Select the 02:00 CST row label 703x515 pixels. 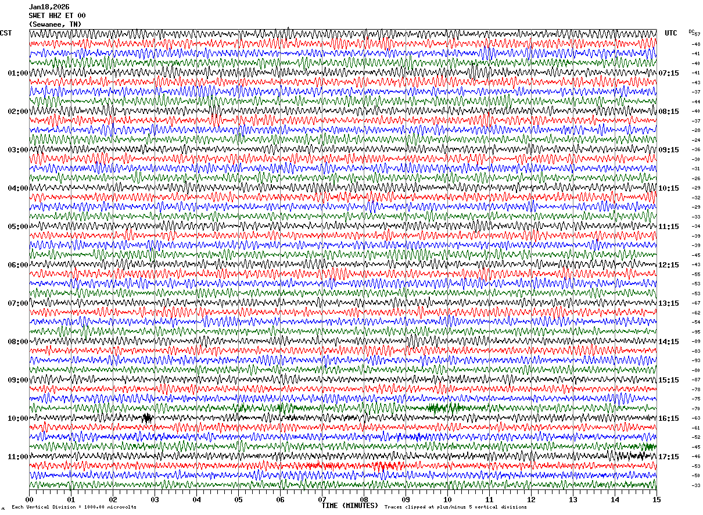[x=18, y=112]
